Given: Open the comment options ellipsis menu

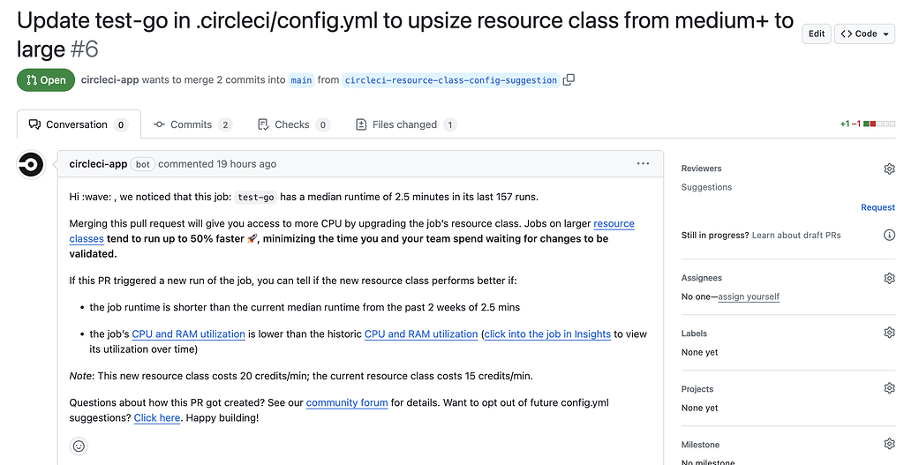Looking at the screenshot, I should pos(644,163).
